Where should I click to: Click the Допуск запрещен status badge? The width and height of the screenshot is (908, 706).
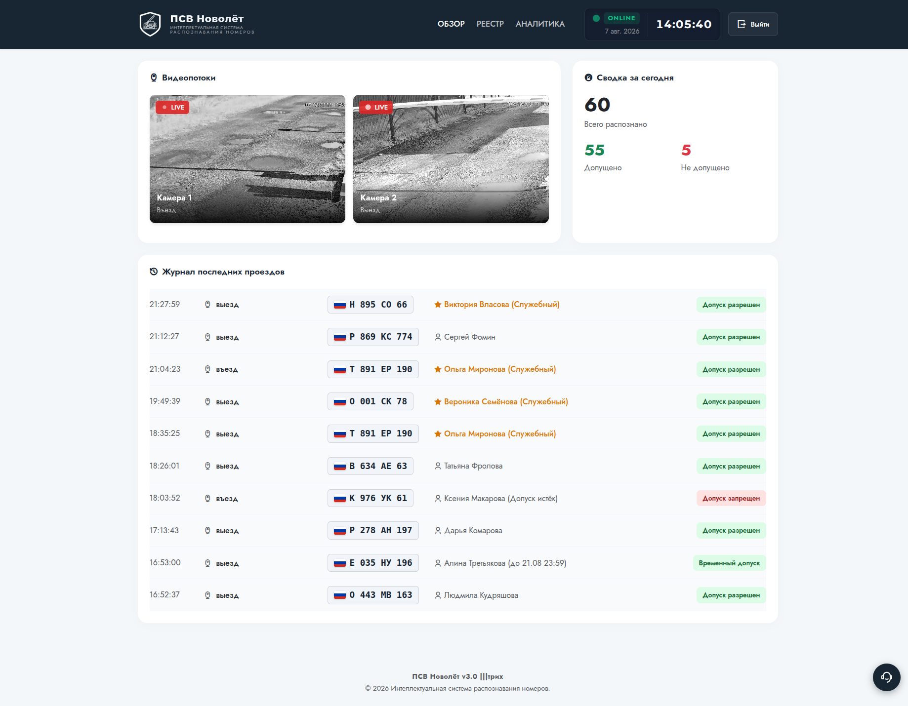[x=731, y=498]
